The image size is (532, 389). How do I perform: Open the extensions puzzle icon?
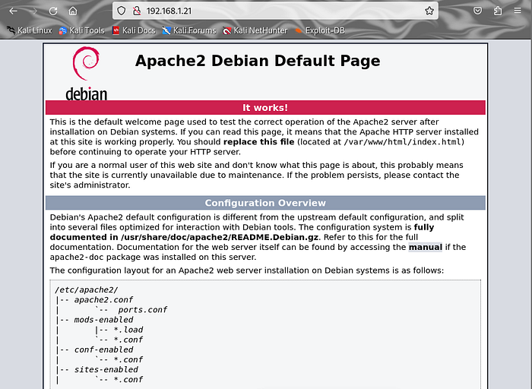[497, 11]
